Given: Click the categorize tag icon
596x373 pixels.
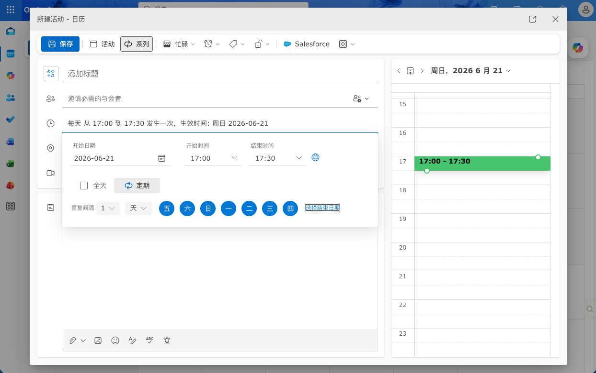Looking at the screenshot, I should (x=233, y=44).
